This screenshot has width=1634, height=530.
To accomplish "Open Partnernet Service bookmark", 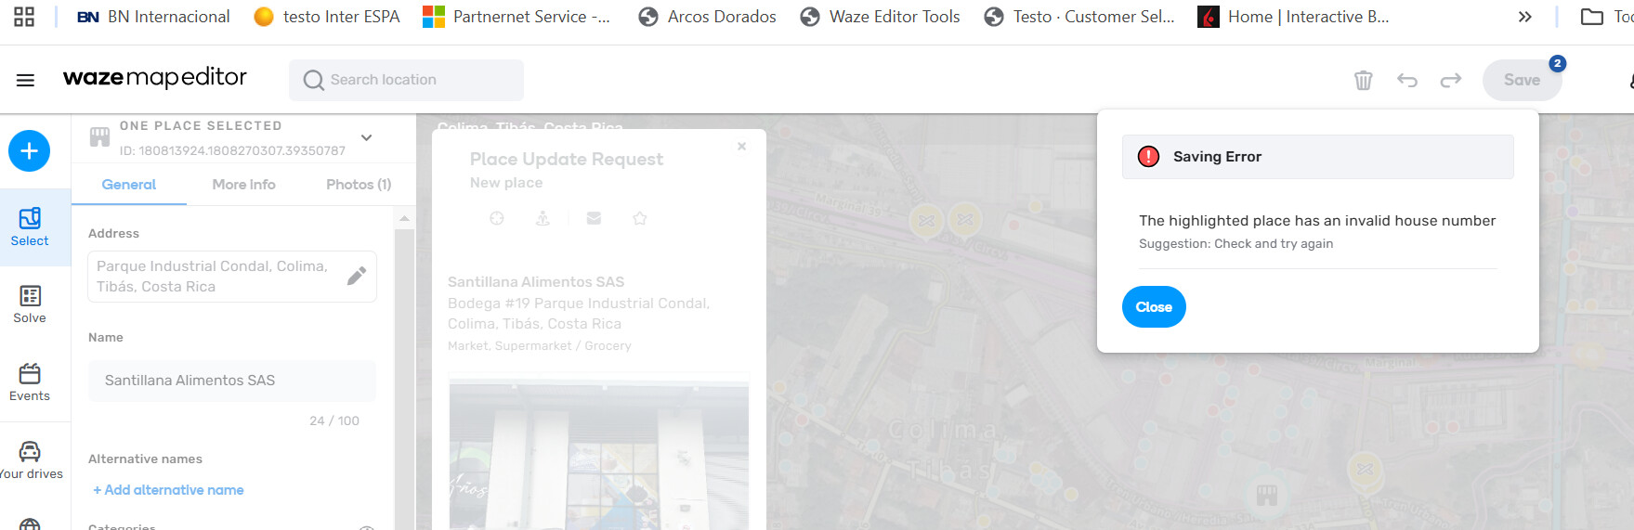I will click(x=516, y=17).
